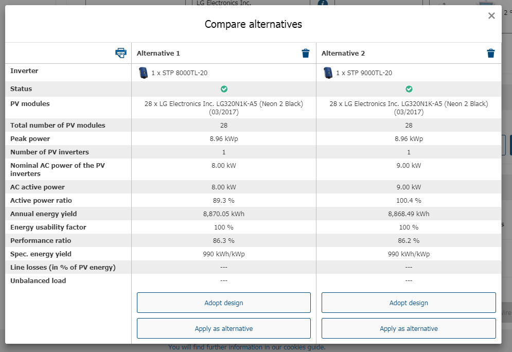
Task: Click the 'Compare alternatives' dialog title
Action: (253, 24)
